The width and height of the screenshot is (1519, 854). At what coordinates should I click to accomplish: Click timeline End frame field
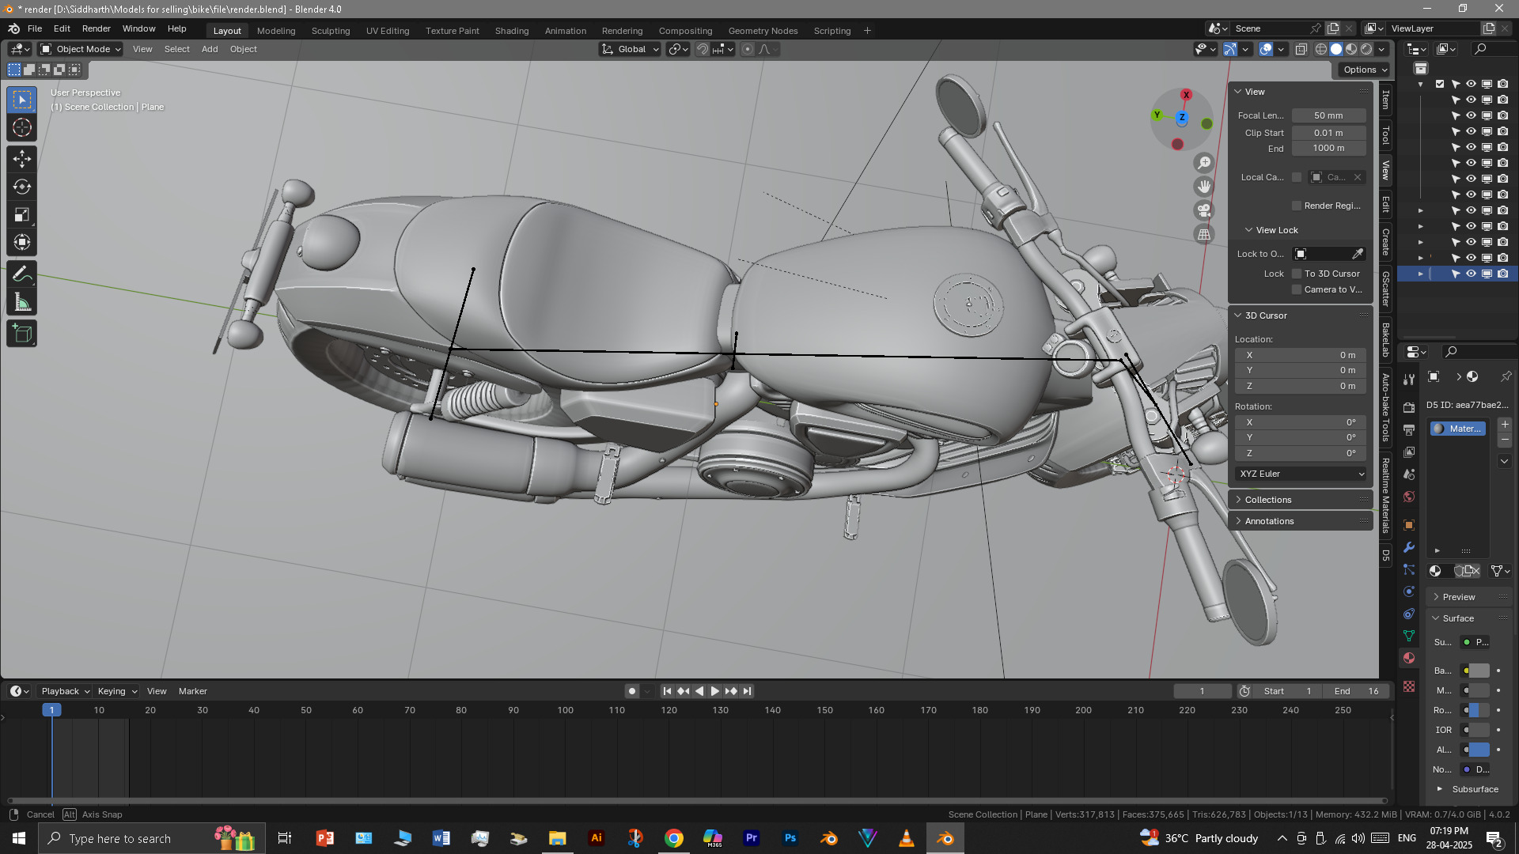1357,691
